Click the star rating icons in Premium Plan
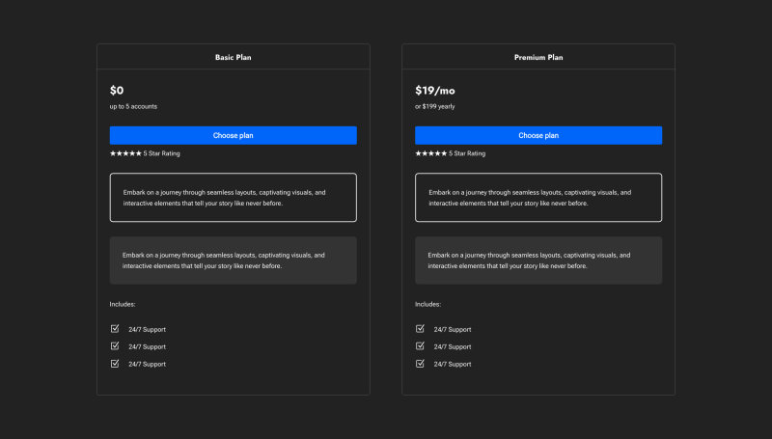Image resolution: width=772 pixels, height=439 pixels. click(430, 153)
